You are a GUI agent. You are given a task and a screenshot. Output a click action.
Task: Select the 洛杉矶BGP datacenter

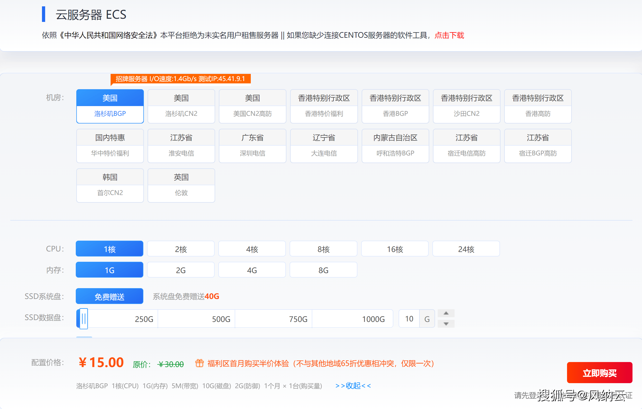(x=110, y=106)
